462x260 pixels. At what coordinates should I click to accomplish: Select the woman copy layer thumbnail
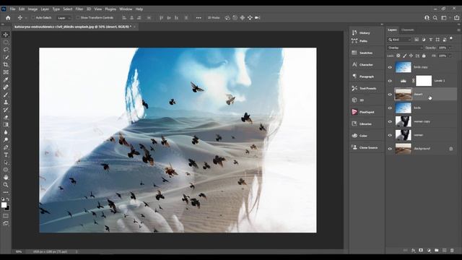point(403,121)
